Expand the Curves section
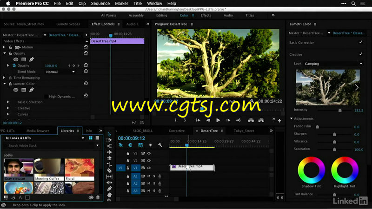372x209 pixels. 8,114
